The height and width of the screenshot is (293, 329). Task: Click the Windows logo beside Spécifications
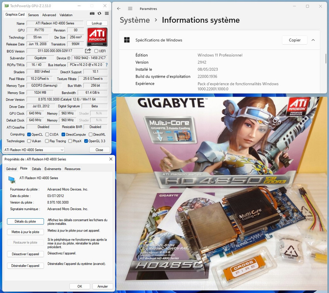pyautogui.click(x=127, y=40)
